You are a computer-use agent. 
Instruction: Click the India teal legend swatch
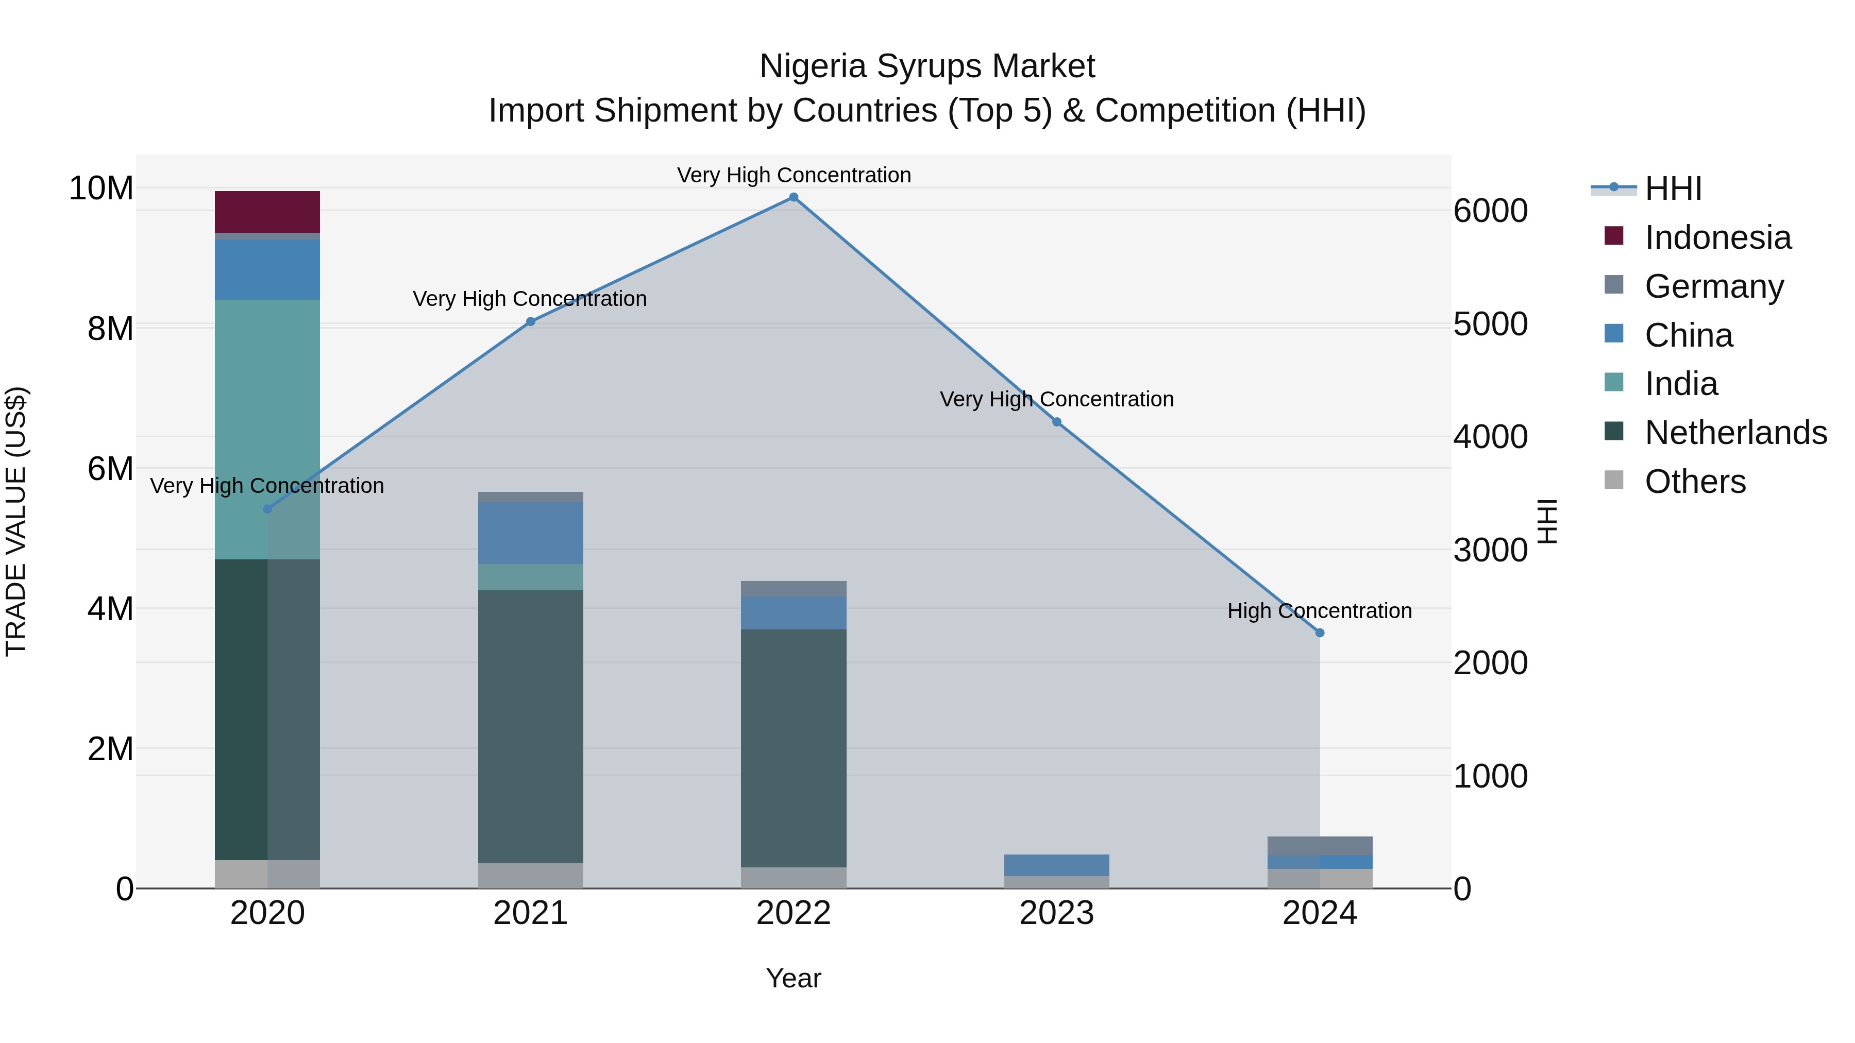coord(1614,382)
